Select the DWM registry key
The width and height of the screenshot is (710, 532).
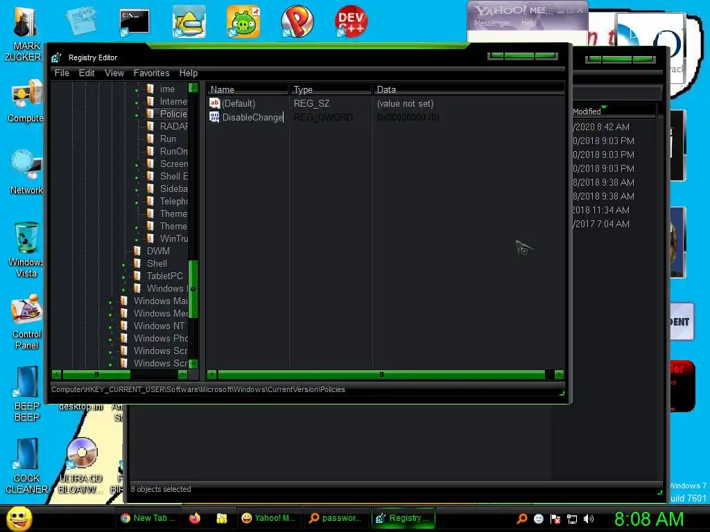coord(158,251)
